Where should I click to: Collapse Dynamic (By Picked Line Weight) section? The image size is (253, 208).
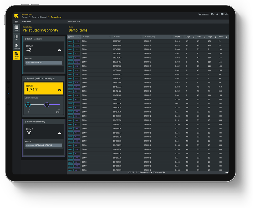(25, 79)
